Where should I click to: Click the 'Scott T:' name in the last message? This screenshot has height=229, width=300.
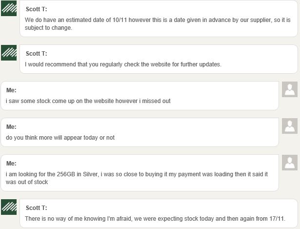37,208
